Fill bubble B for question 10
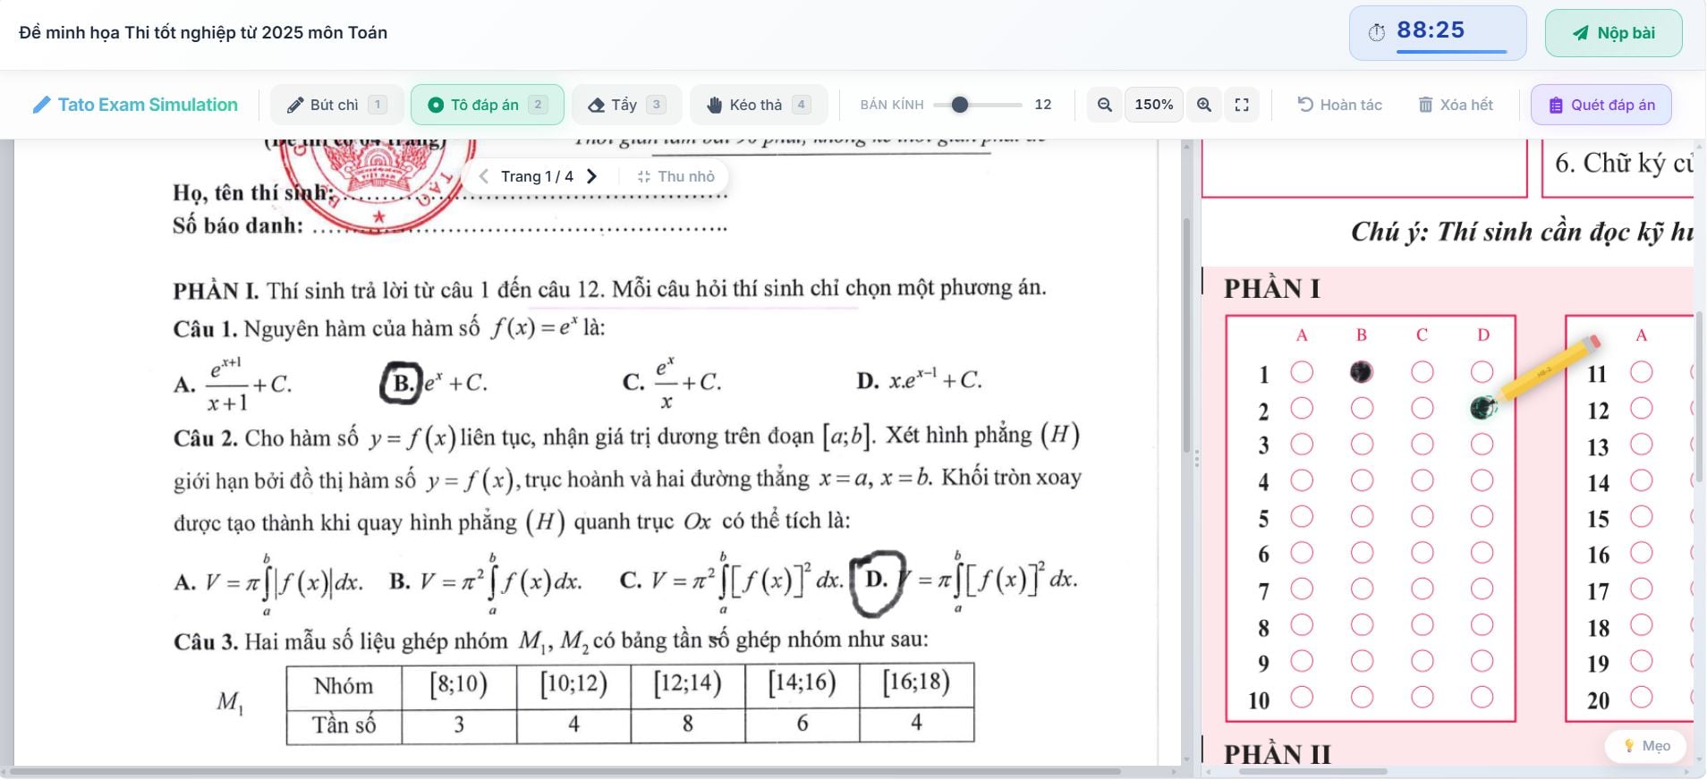The image size is (1707, 780). 1362,697
